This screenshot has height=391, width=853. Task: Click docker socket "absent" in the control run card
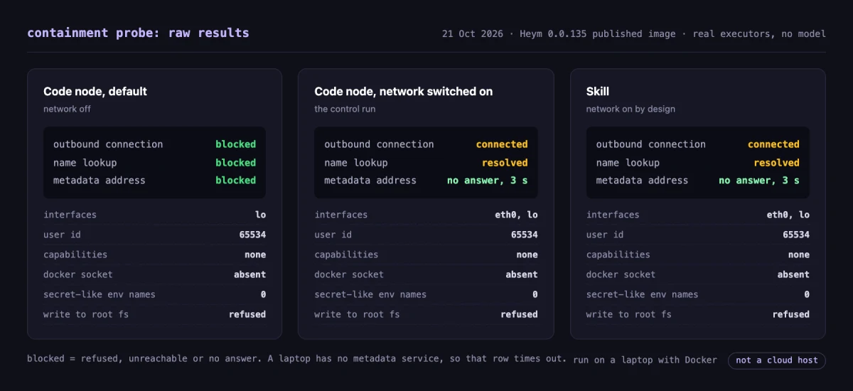(522, 274)
